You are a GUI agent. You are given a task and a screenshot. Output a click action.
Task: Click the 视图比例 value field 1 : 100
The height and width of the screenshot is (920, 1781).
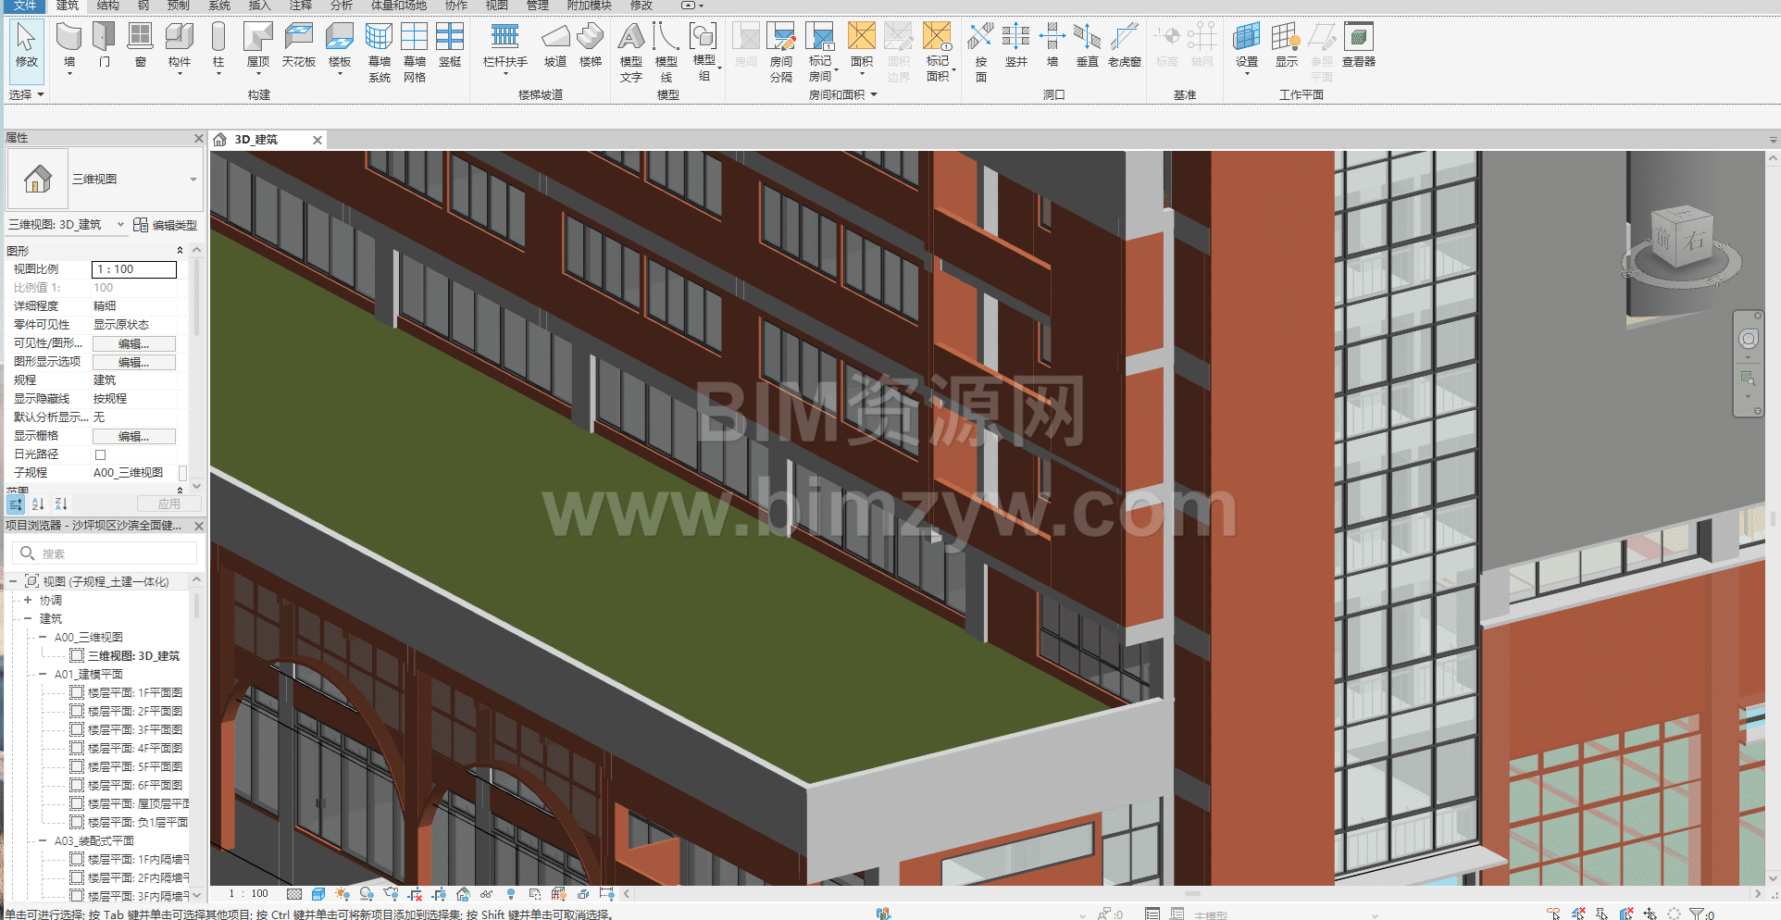[134, 269]
